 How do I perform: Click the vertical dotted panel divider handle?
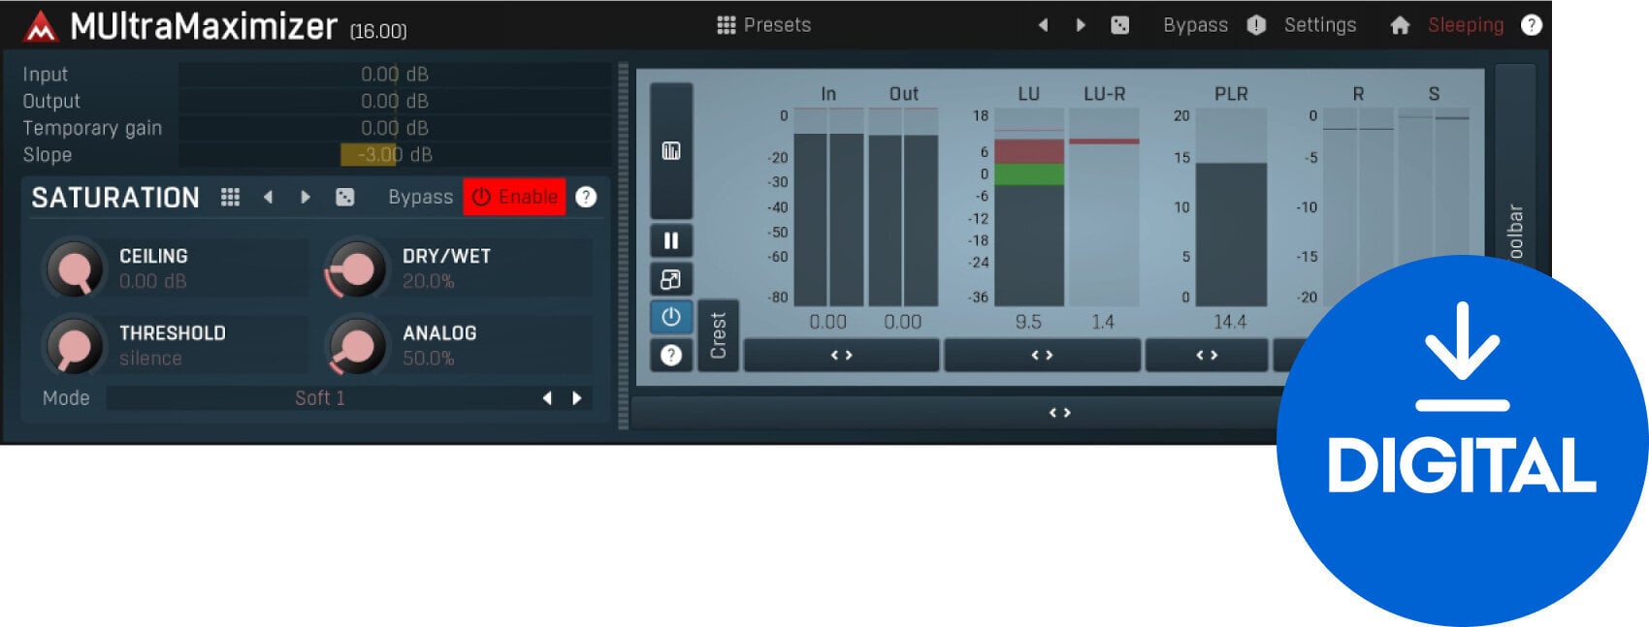623,245
